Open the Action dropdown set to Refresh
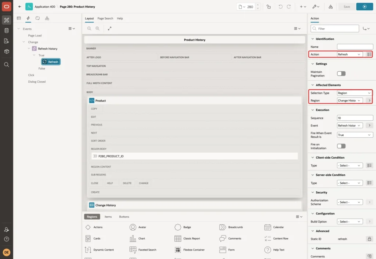Viewport: 376px width, 259px height. pos(350,54)
